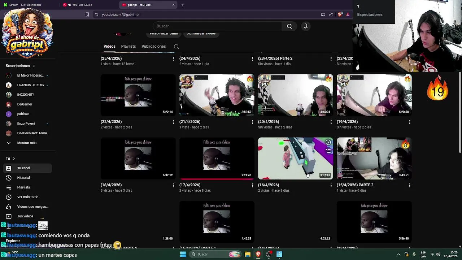Open the (21/4/2026) video title

[190, 122]
